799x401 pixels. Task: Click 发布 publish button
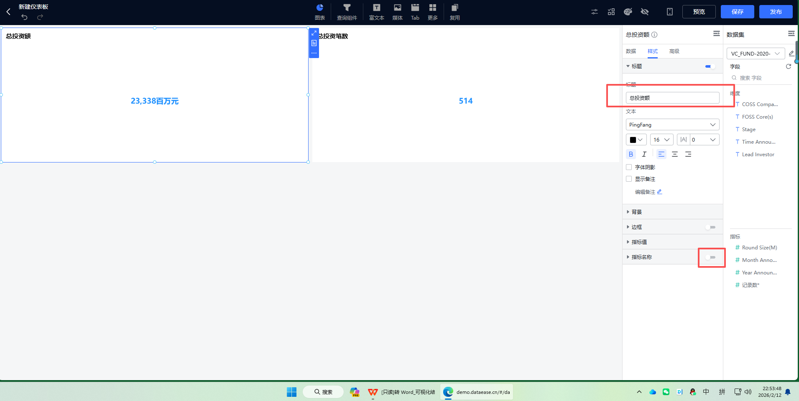(776, 12)
